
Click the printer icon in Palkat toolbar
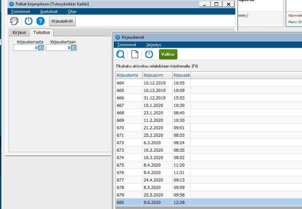click(14, 21)
